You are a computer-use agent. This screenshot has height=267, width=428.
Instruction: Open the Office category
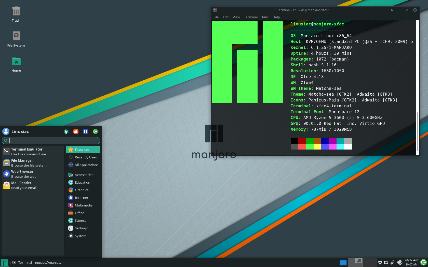83,213
